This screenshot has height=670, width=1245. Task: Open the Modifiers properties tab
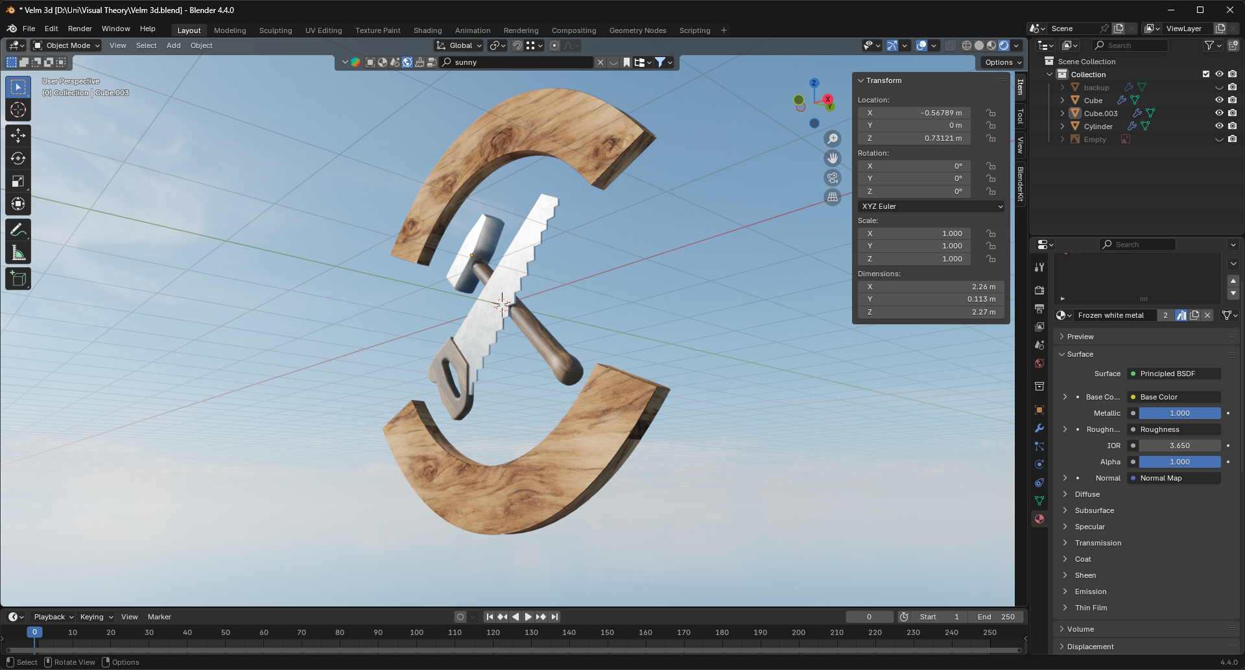pos(1039,428)
